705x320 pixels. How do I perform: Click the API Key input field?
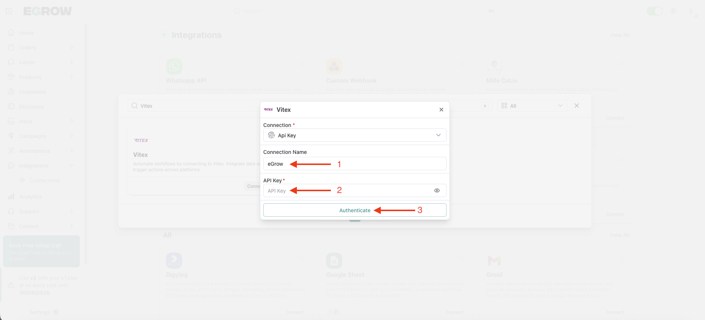pyautogui.click(x=355, y=190)
